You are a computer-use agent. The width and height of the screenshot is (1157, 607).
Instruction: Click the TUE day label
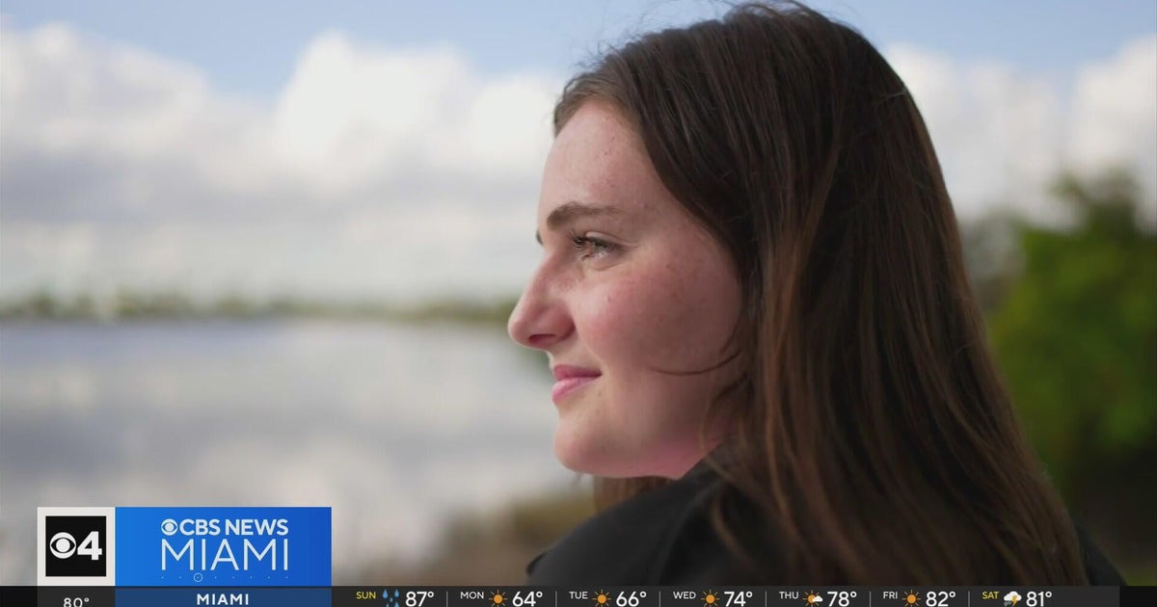577,596
